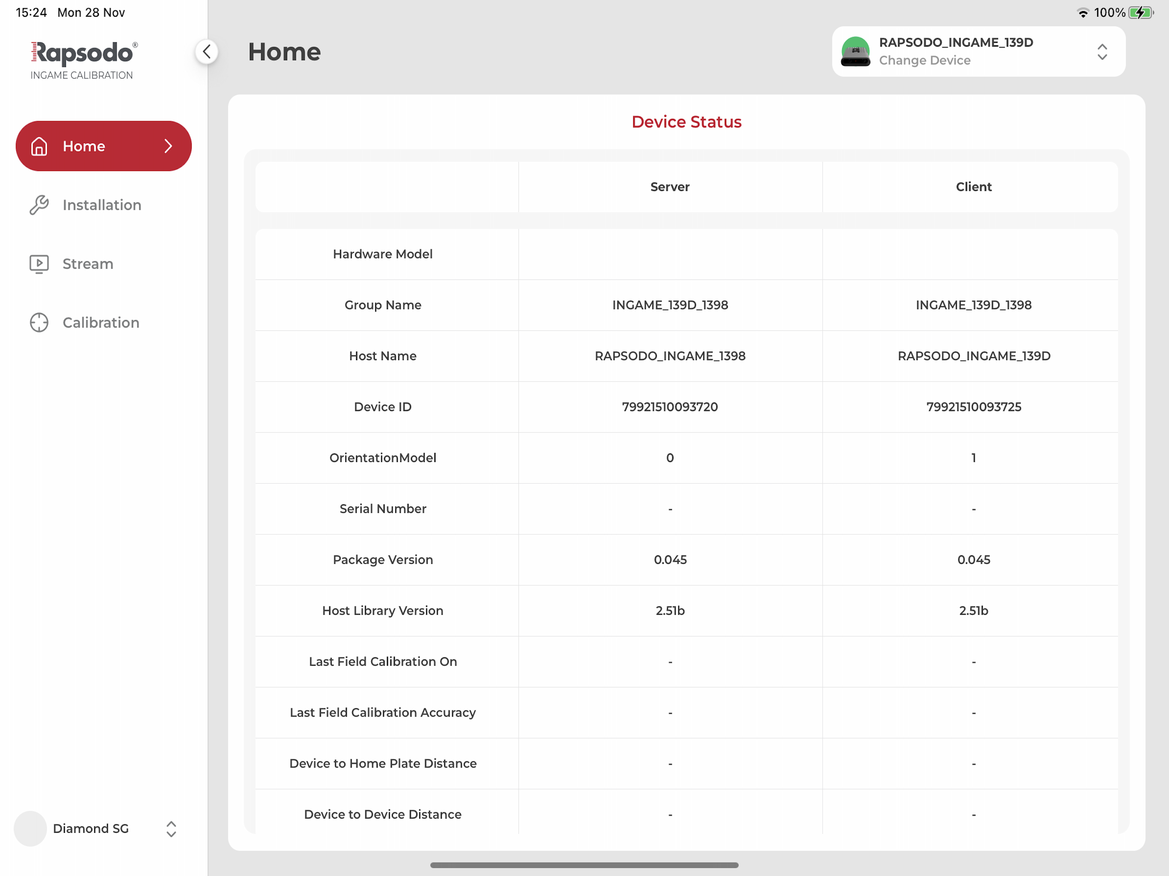Image resolution: width=1169 pixels, height=876 pixels.
Task: Click the Device Status heading
Action: click(686, 121)
